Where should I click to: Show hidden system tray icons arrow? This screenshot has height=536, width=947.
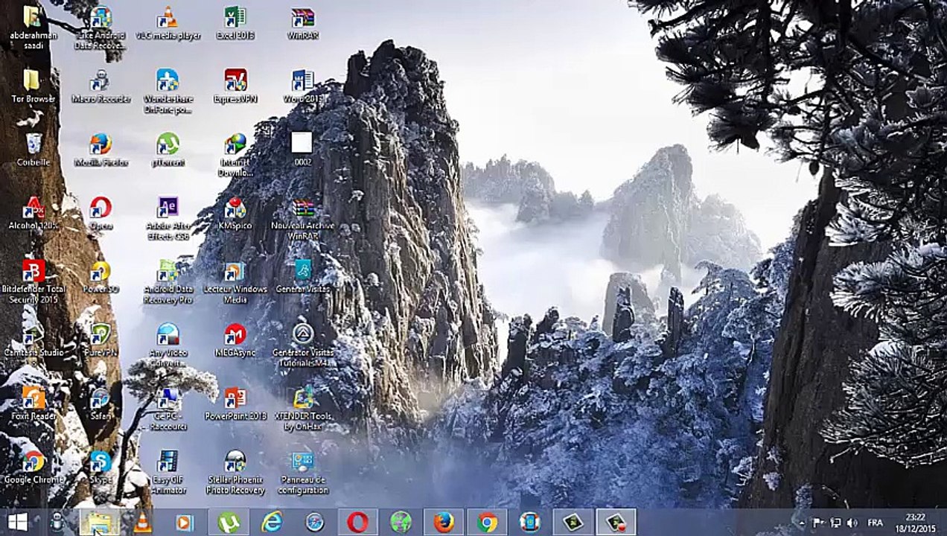(803, 522)
